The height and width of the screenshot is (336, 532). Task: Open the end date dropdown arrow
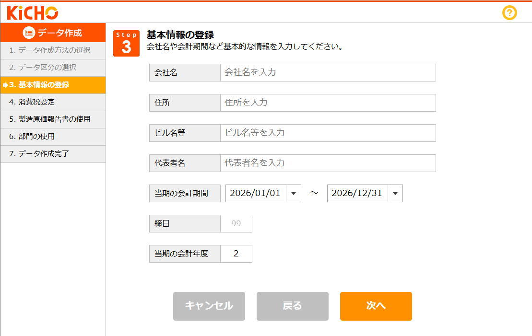(395, 194)
